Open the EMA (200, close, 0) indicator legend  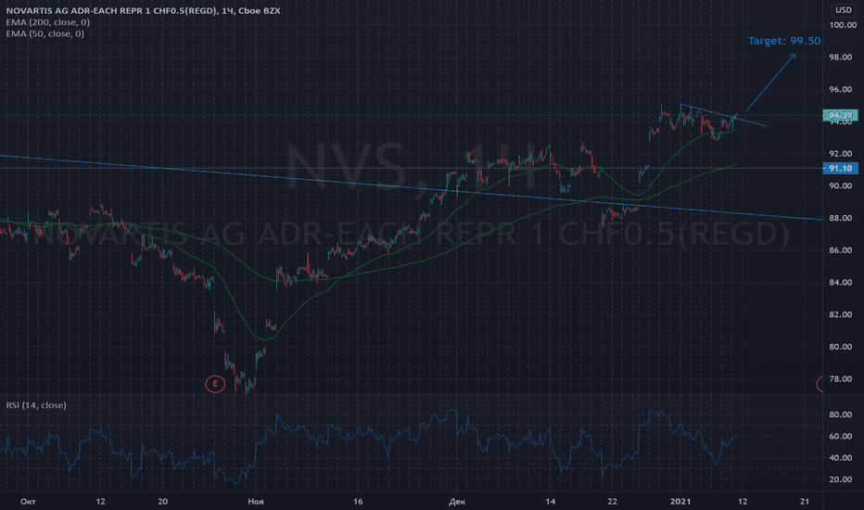click(48, 22)
